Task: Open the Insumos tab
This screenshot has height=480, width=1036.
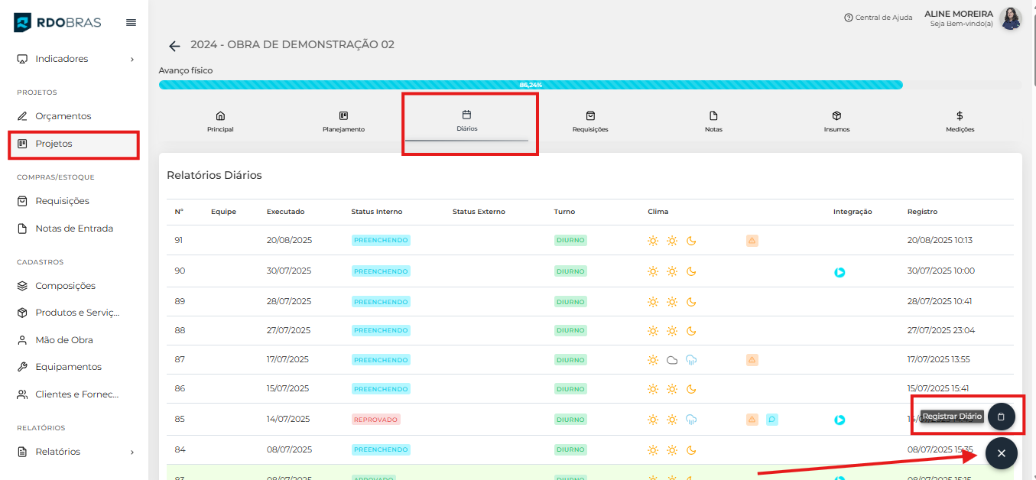Action: [x=836, y=122]
